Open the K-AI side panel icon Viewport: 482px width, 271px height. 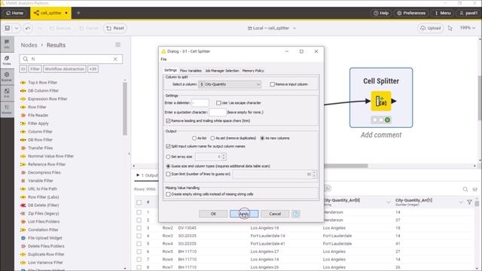tap(7, 93)
